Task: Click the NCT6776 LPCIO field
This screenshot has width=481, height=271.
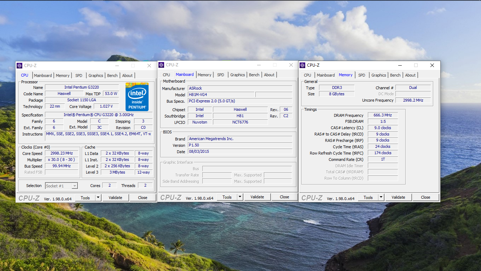Action: (240, 122)
